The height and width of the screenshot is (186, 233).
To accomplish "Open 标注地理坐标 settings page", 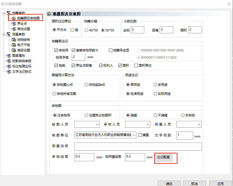I will click(22, 66).
